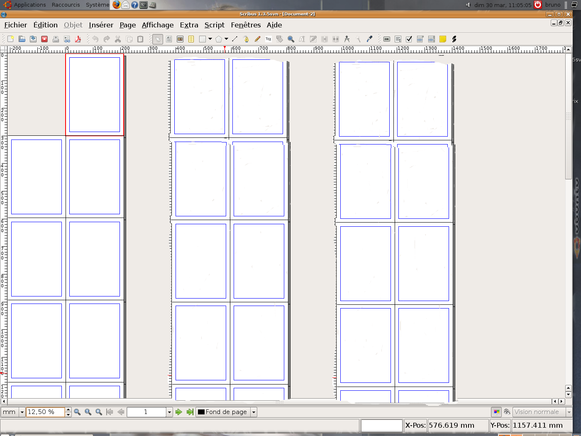Screen dimensions: 581x436
Task: Select the Freehand pencil line tool
Action: pos(257,39)
